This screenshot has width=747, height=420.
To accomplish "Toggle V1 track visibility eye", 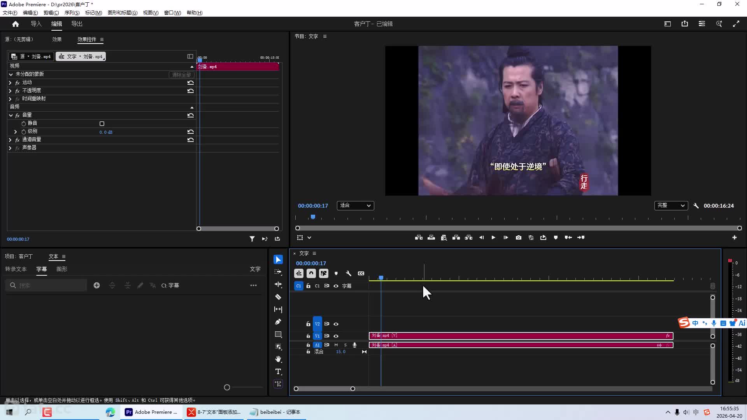I will click(336, 336).
